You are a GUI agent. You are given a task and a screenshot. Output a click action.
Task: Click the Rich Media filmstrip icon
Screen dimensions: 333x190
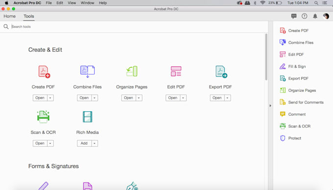88,117
